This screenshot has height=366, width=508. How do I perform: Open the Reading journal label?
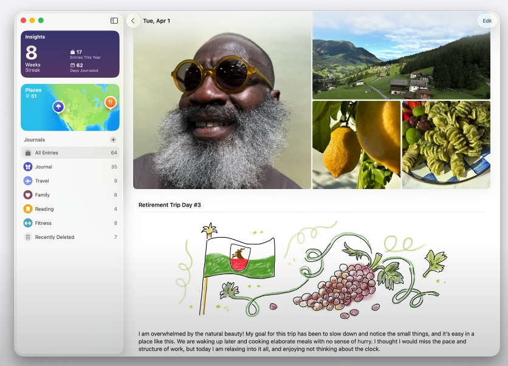[44, 209]
